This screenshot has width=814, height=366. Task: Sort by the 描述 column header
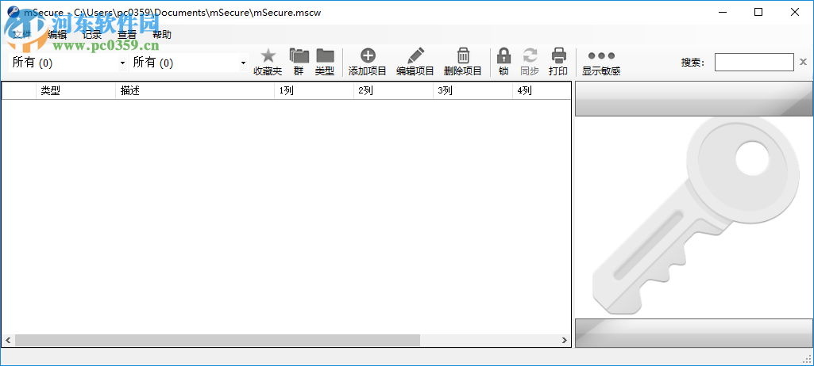coord(195,91)
